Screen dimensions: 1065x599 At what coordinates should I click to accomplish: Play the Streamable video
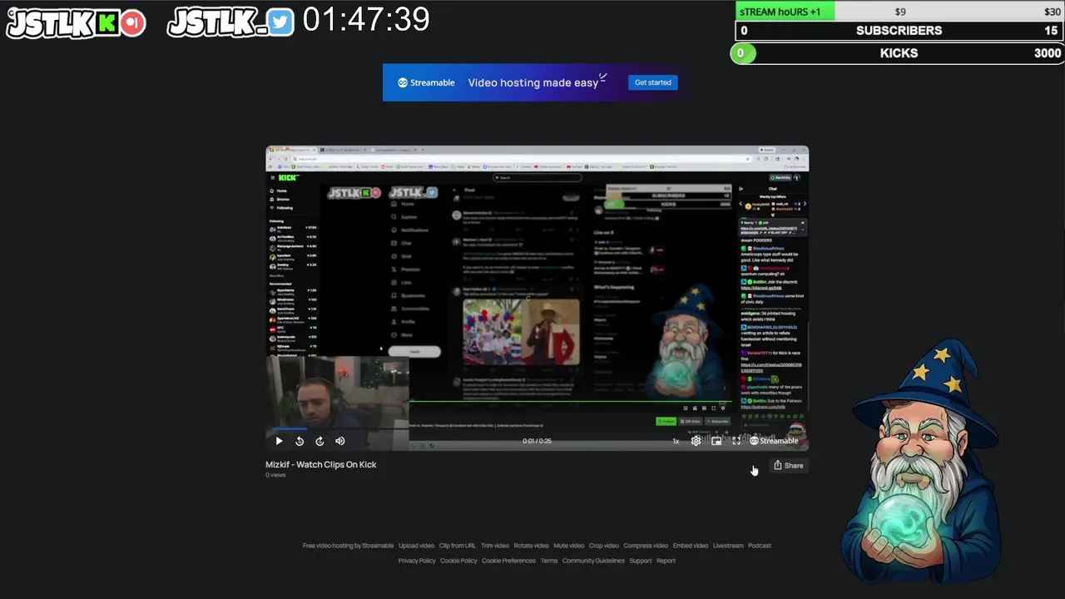279,441
